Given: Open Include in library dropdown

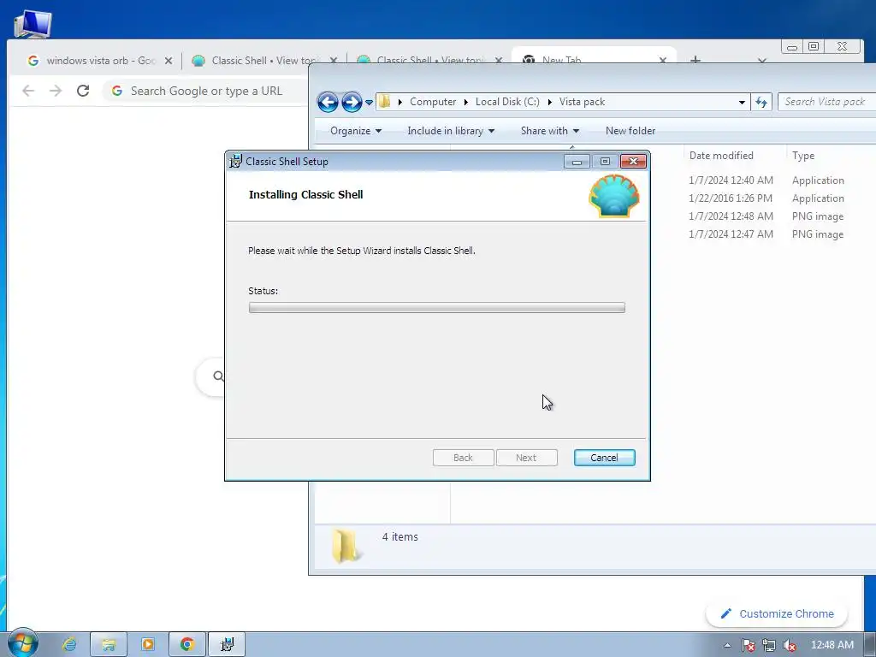Looking at the screenshot, I should (x=451, y=131).
